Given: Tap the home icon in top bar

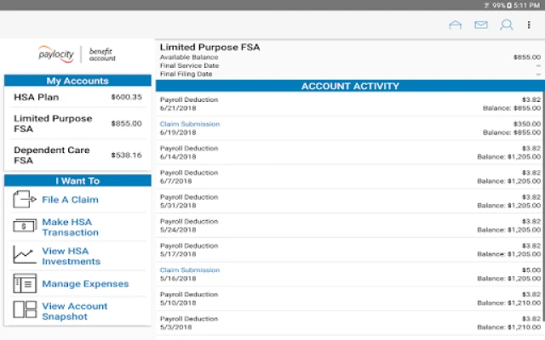Looking at the screenshot, I should coord(455,25).
